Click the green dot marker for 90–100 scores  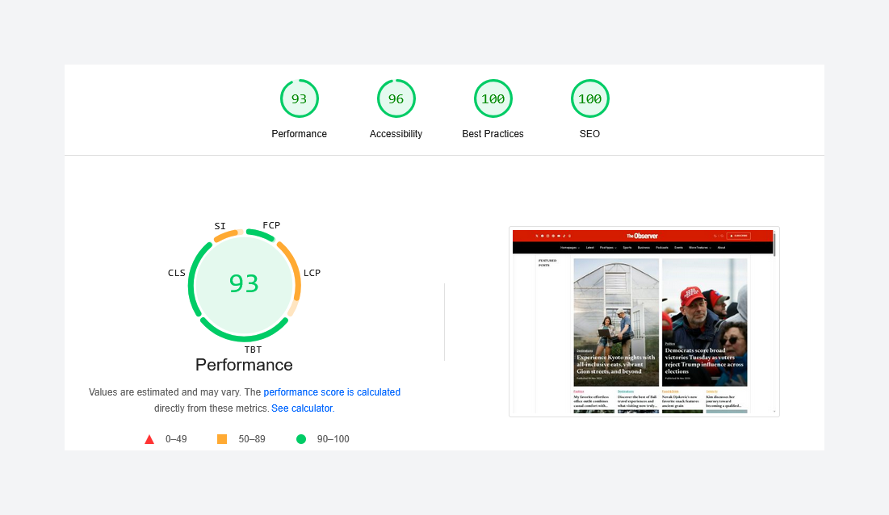coord(301,438)
